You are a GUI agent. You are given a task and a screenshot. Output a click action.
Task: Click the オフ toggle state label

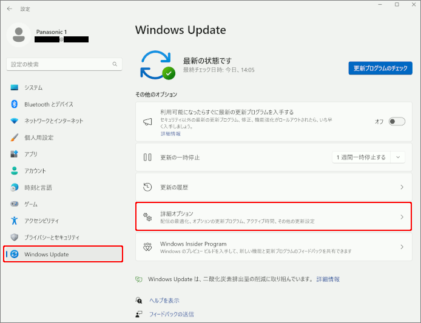coord(379,122)
